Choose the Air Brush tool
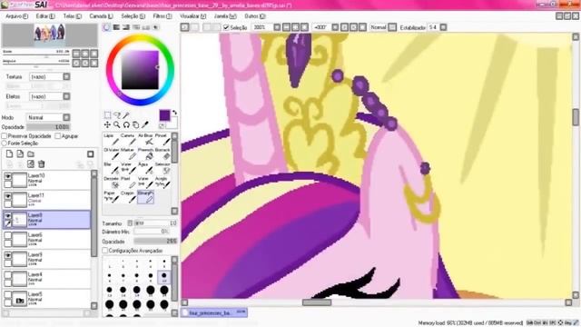 click(145, 140)
